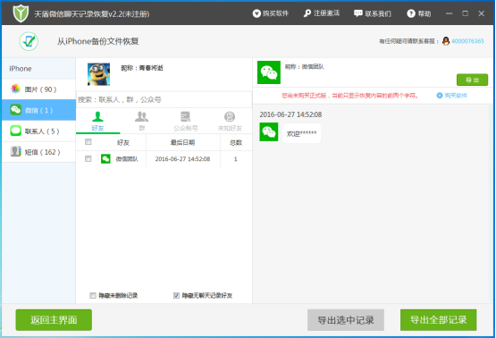Enable 隐藏未删除记录 checkbox
The image size is (496, 338).
point(93,295)
